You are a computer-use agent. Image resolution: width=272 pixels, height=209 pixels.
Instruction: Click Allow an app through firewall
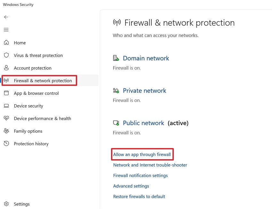coord(142,154)
